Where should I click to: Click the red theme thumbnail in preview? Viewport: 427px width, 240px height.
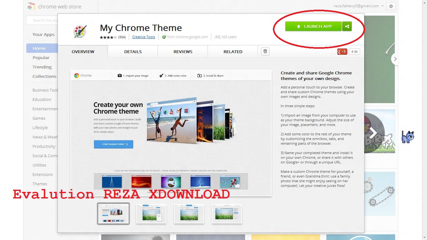click(x=141, y=182)
